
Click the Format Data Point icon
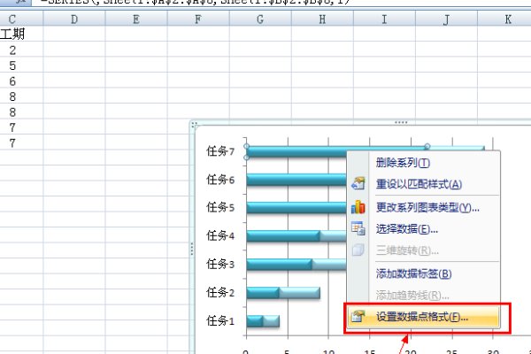[x=358, y=317]
